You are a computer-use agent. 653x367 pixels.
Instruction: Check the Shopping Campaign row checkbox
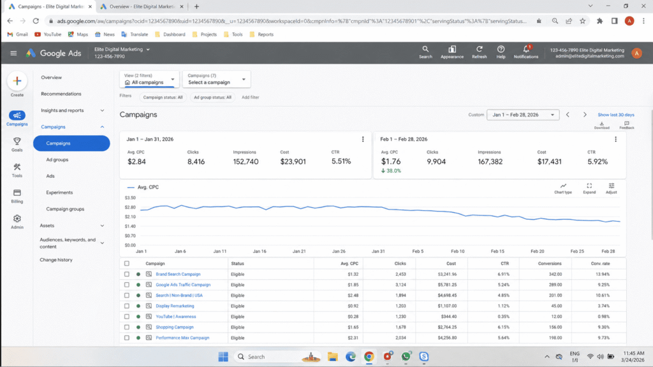[127, 327]
